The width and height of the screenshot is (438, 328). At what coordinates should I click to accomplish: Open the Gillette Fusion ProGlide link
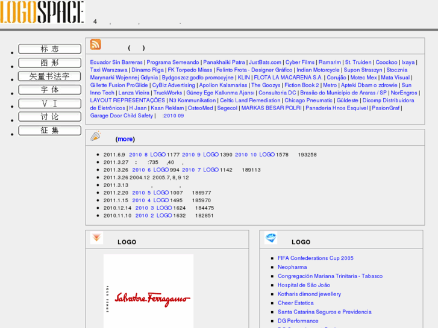[119, 85]
